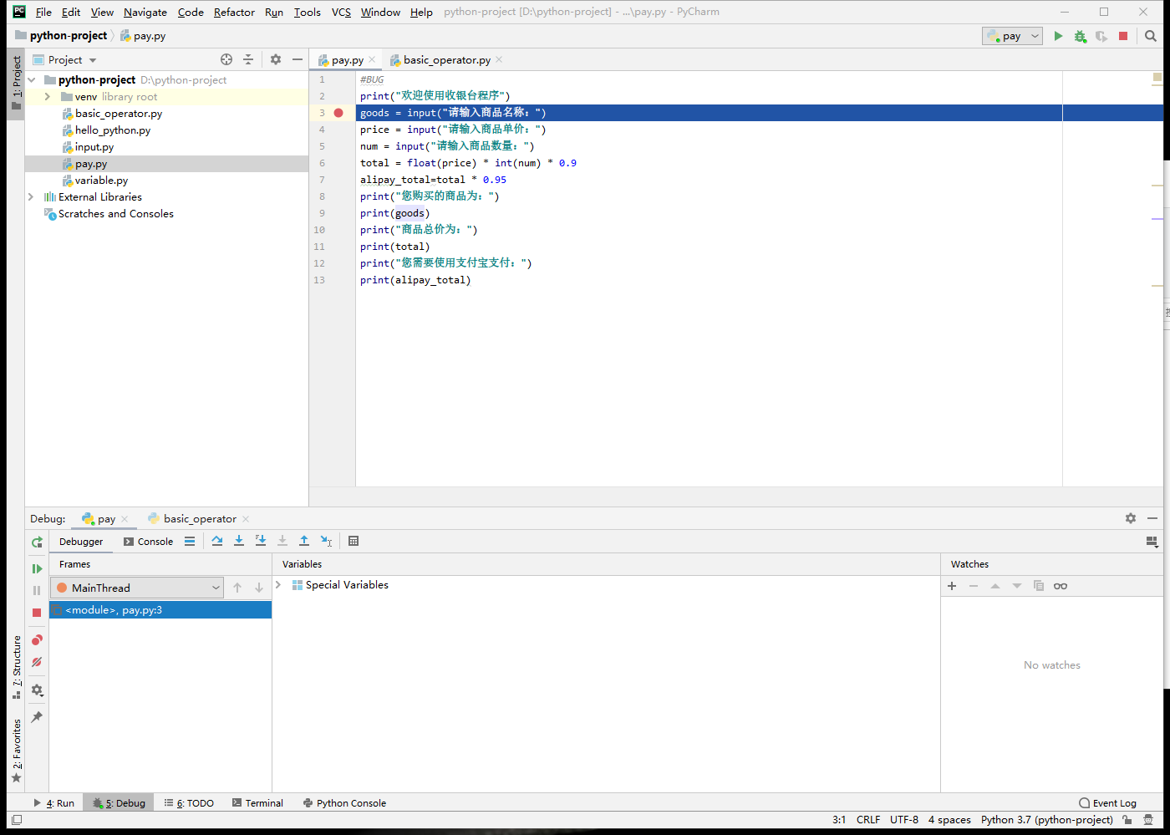Stop debugging via red square in Debug sidebar

(x=37, y=613)
